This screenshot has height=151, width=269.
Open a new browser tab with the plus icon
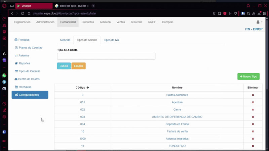(93, 6)
